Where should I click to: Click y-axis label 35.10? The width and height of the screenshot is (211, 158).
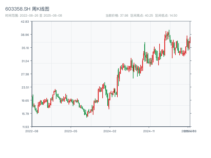25,48
